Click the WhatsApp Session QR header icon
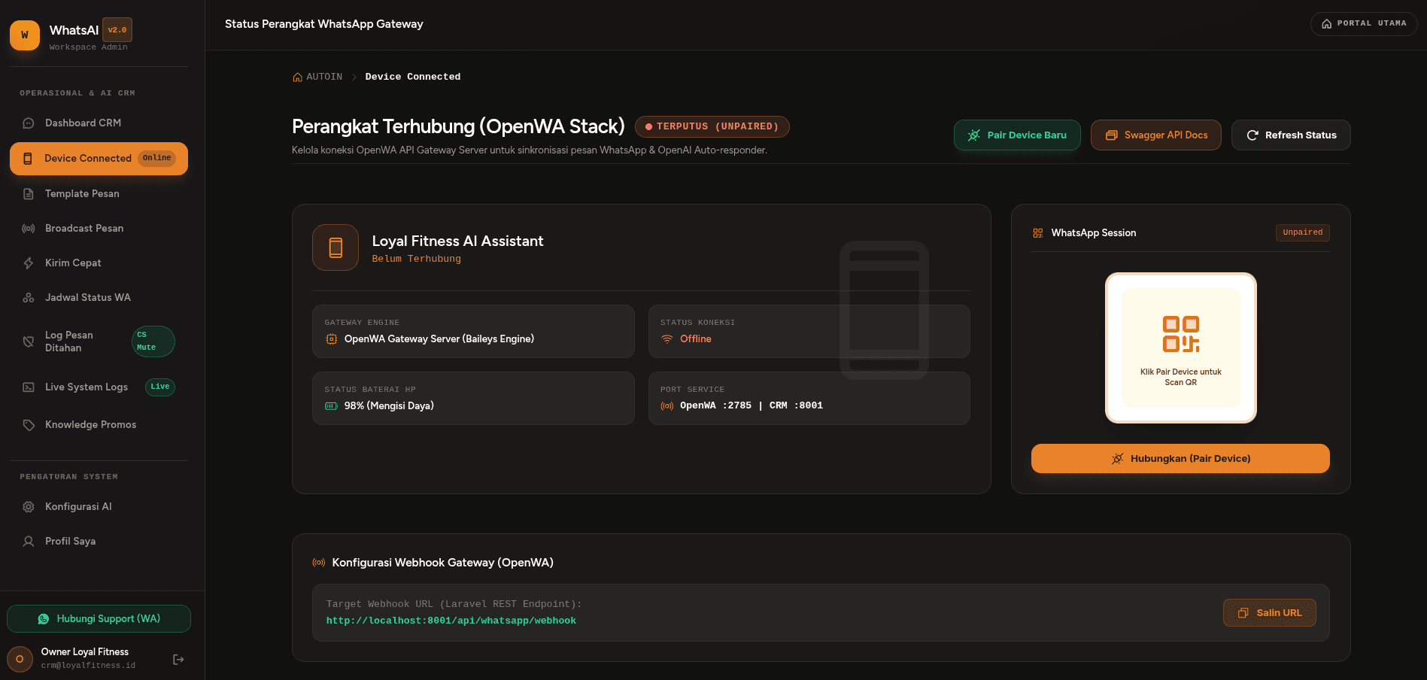Viewport: 1427px width, 680px height. [1038, 233]
